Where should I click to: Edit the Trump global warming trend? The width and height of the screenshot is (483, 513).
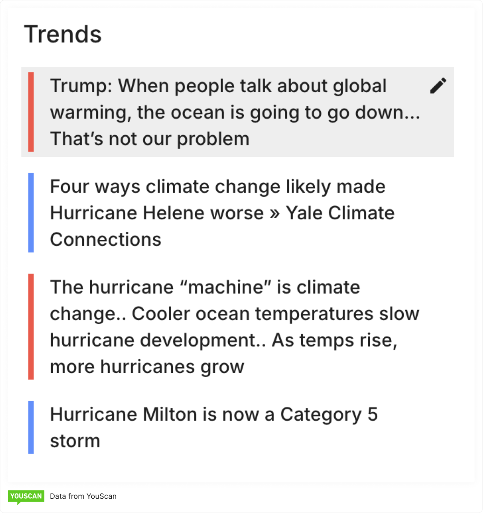(x=438, y=86)
